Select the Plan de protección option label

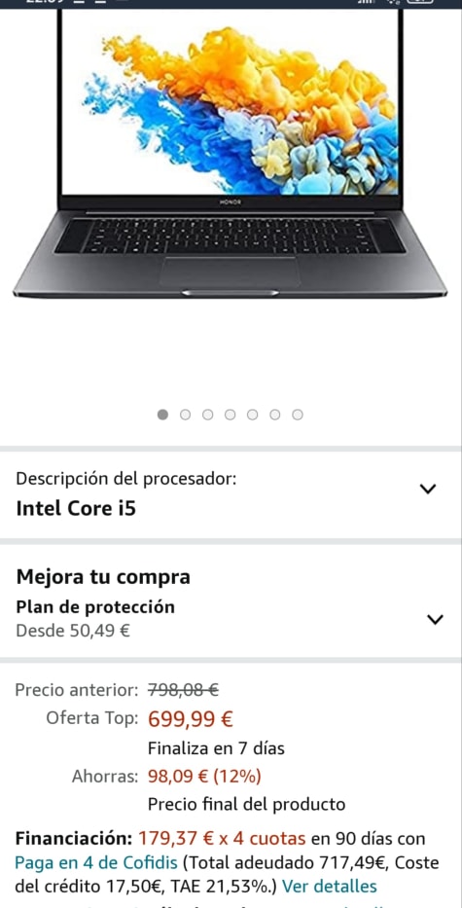(x=95, y=607)
